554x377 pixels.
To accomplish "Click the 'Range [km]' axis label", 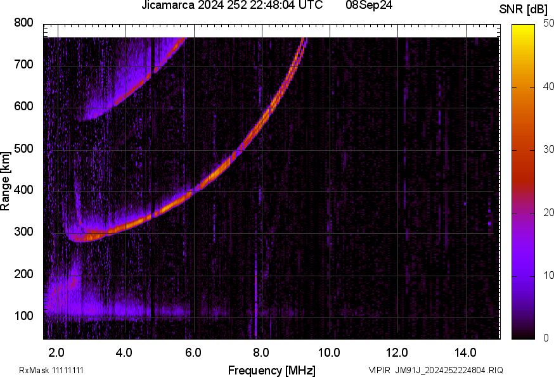I will [x=5, y=181].
